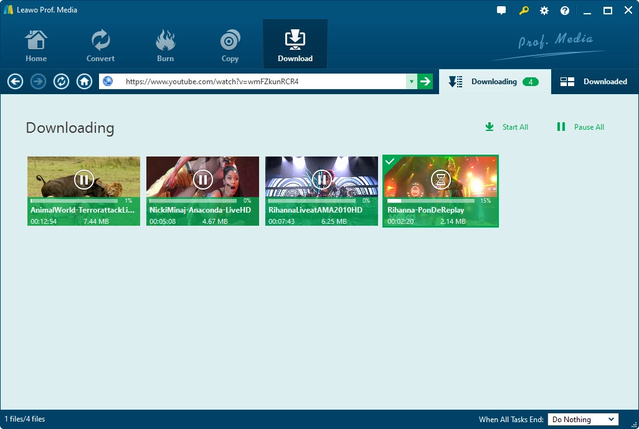Click the green go arrow button
Screen dimensions: 639x429
tap(425, 82)
